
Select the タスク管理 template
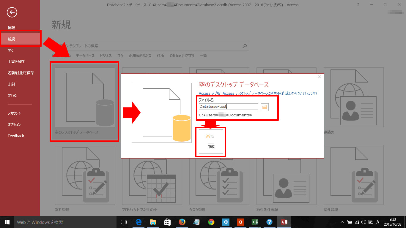[219, 179]
